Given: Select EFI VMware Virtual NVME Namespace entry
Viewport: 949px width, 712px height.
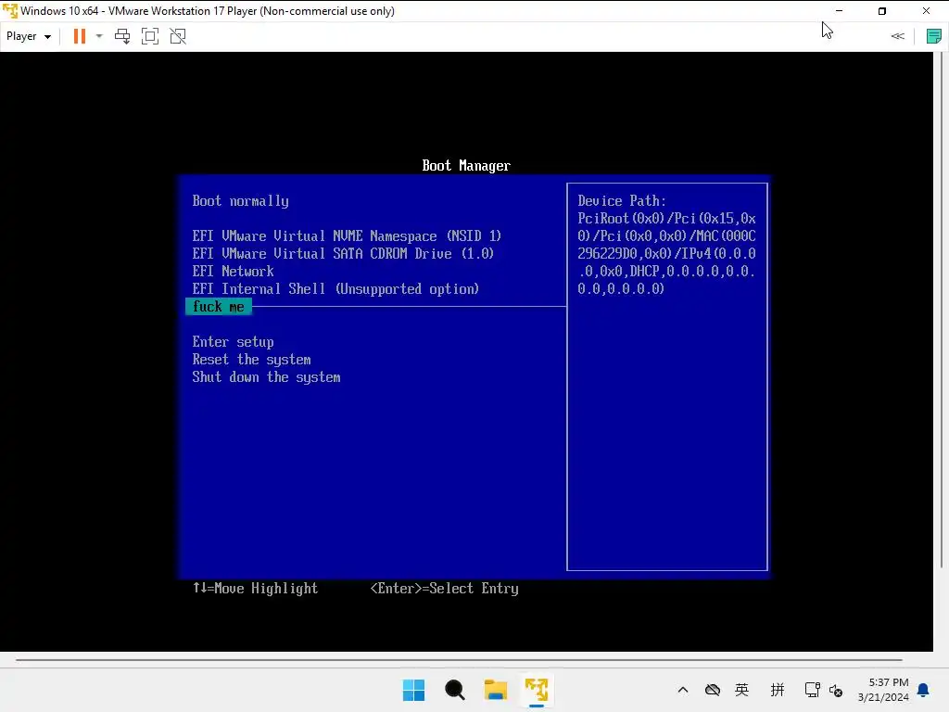Looking at the screenshot, I should 347,236.
